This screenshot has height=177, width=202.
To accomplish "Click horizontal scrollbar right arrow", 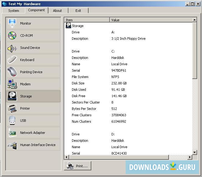I will (x=190, y=157).
